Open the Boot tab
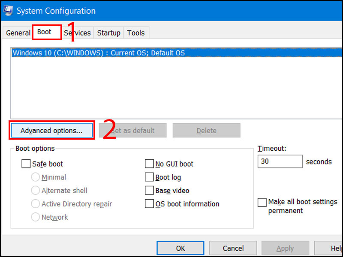This screenshot has height=257, width=343. [44, 32]
